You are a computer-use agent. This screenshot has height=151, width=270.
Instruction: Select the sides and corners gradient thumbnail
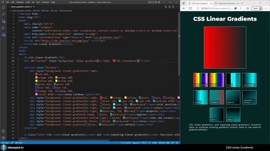click(249, 97)
